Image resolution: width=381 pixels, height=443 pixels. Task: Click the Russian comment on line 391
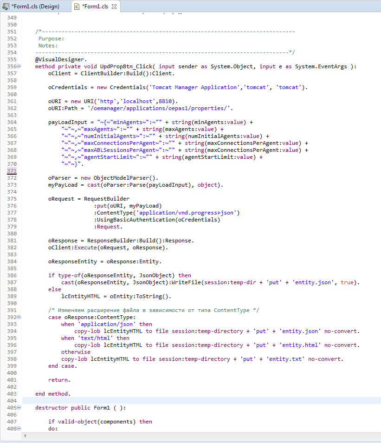[x=154, y=310]
